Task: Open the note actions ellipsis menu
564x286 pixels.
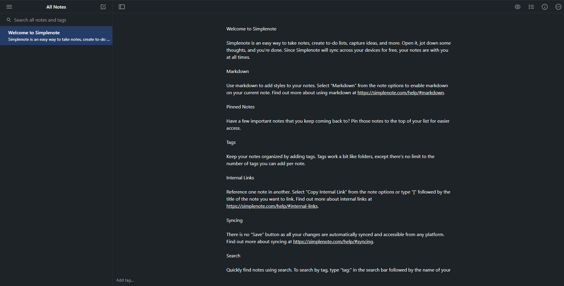Action: click(x=558, y=7)
